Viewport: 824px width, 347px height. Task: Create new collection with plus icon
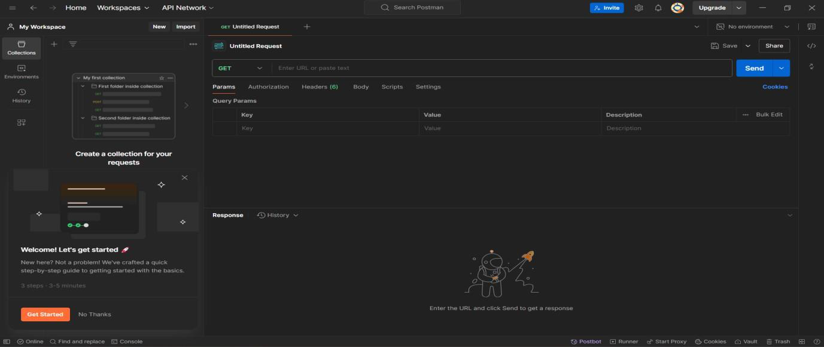click(x=54, y=44)
